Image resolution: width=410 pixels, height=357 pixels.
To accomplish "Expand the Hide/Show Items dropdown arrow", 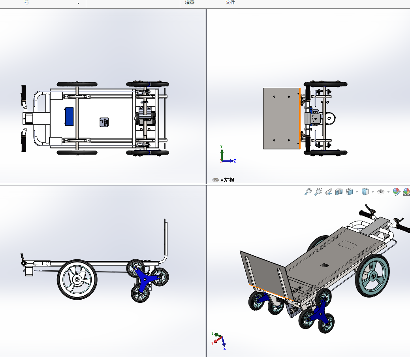I will pyautogui.click(x=388, y=192).
